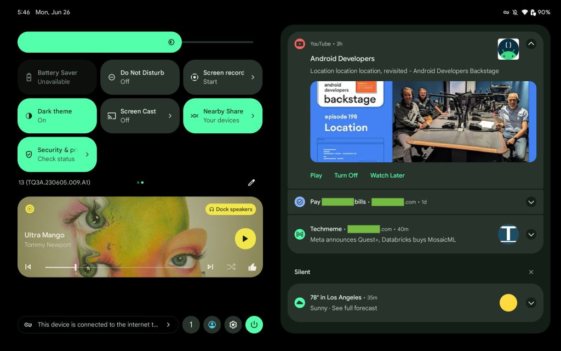Go to previous track in media player
Image resolution: width=561 pixels, height=351 pixels.
[x=28, y=267]
